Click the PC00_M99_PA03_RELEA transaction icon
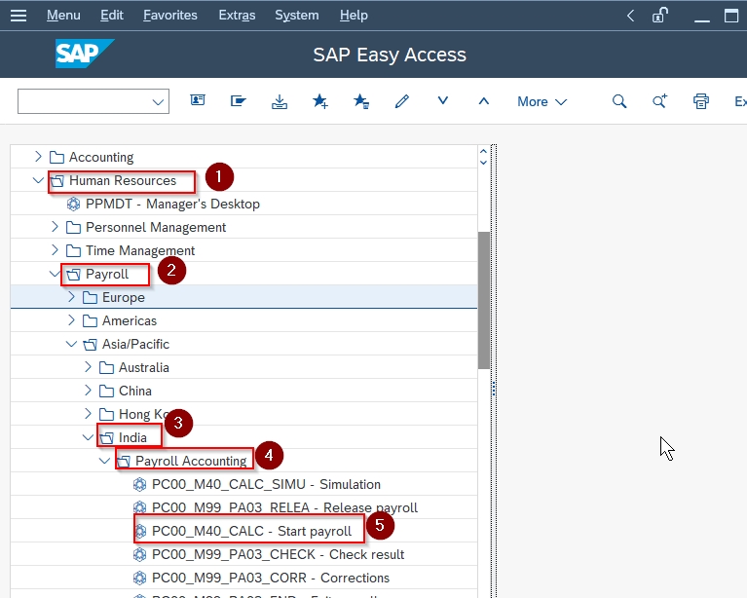Screen dimensions: 747x598 click(139, 508)
